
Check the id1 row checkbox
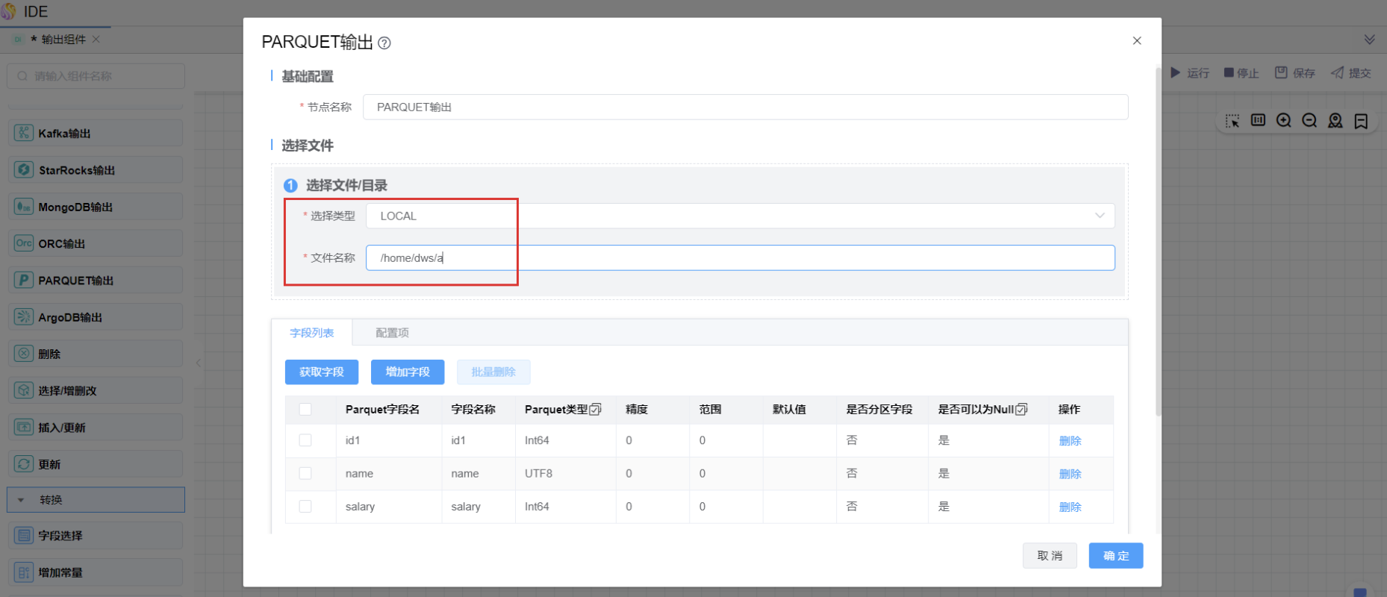click(x=305, y=440)
